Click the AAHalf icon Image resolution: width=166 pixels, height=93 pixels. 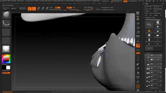(138, 33)
